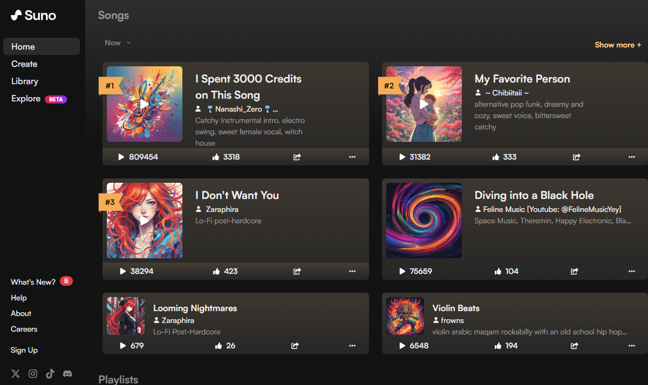Open more options for Looming Nightmares
This screenshot has height=385, width=648.
tap(352, 346)
